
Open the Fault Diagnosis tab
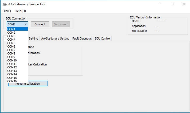pyautogui.click(x=82, y=38)
